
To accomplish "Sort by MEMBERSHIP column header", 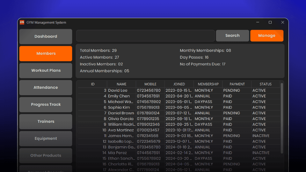I will (x=208, y=84).
